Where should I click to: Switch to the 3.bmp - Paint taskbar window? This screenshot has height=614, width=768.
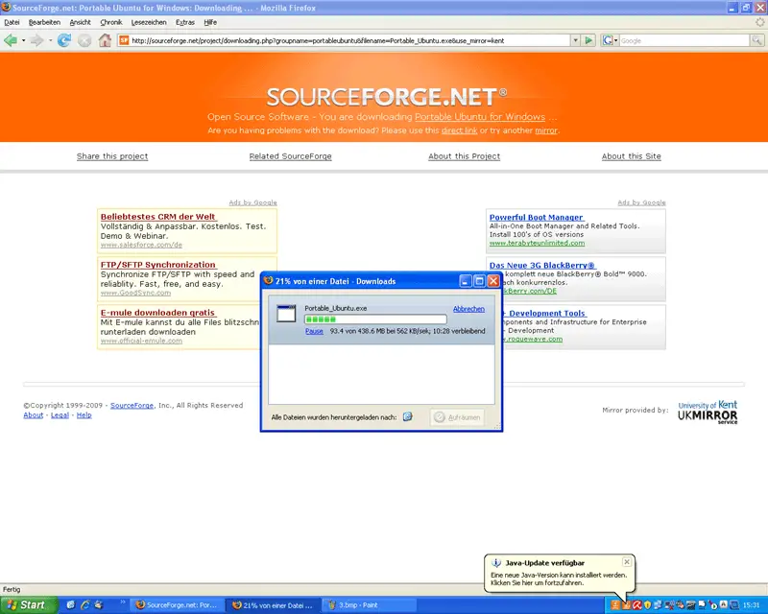point(371,605)
